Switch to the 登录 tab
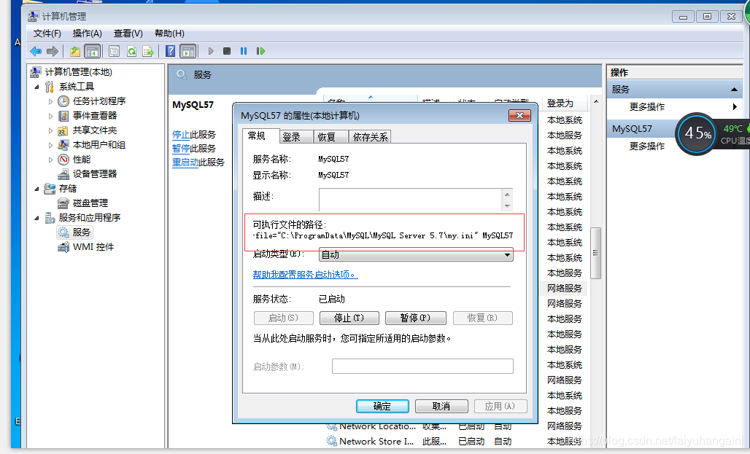Image resolution: width=750 pixels, height=454 pixels. [x=295, y=137]
